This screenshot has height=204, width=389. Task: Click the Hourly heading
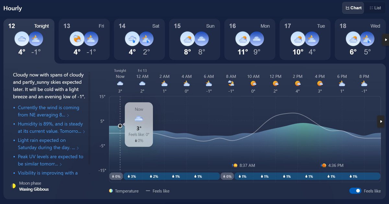tap(13, 8)
